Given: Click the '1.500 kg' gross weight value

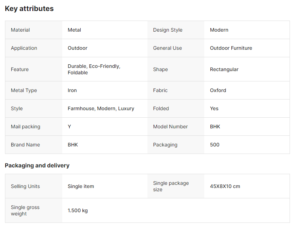Looking at the screenshot, I should pos(77,211).
